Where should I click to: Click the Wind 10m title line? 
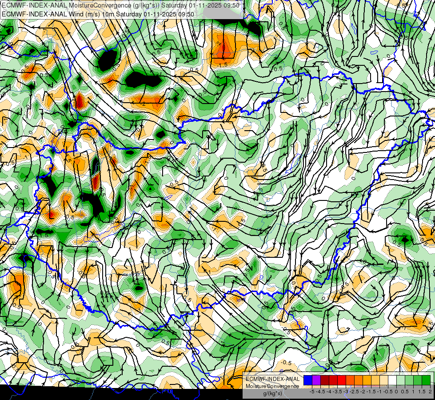[x=98, y=14]
